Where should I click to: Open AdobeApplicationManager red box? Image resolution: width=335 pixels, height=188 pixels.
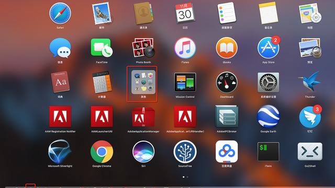(143, 116)
